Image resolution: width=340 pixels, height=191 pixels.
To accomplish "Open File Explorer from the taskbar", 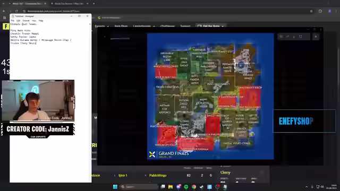I will 171,187.
